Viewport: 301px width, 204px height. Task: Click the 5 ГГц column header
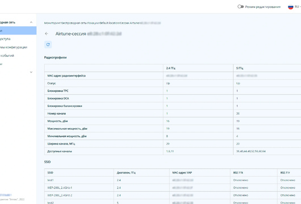coord(240,68)
